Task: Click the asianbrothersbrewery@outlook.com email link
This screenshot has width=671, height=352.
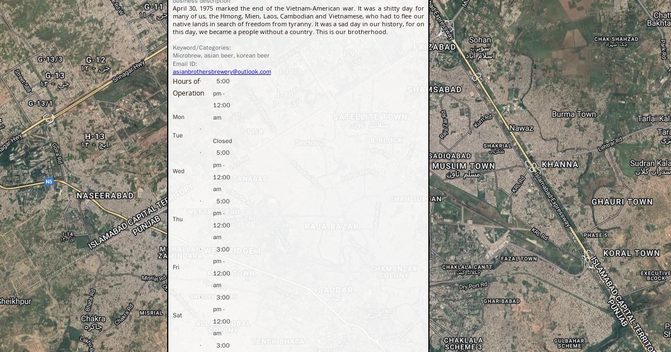Action: (221, 72)
